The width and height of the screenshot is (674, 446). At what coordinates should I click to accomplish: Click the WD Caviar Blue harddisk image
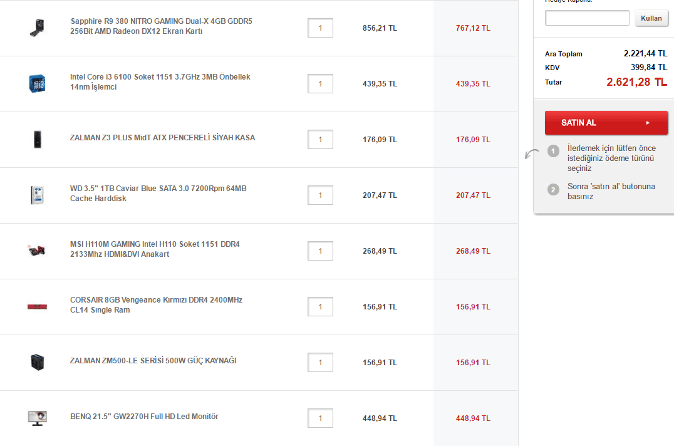(x=38, y=195)
